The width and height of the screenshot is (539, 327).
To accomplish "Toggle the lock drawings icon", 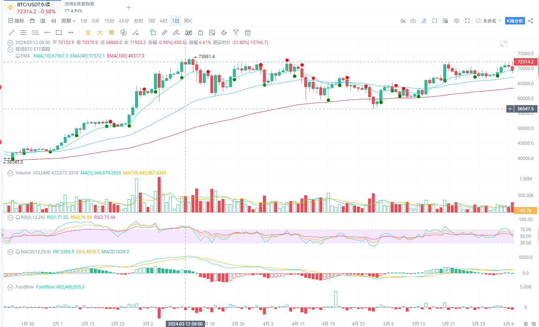I will (x=200, y=33).
